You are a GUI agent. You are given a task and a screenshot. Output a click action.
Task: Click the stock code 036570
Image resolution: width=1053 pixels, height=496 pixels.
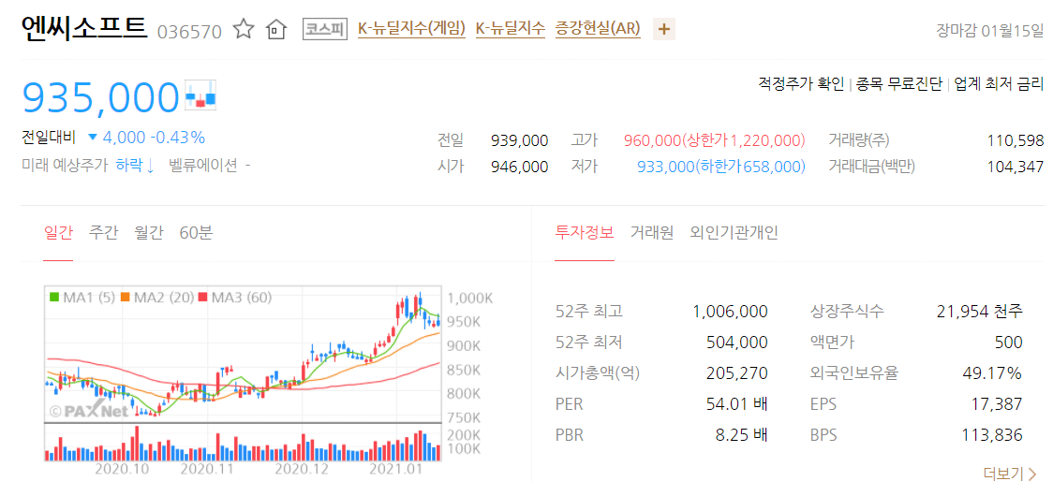(189, 31)
